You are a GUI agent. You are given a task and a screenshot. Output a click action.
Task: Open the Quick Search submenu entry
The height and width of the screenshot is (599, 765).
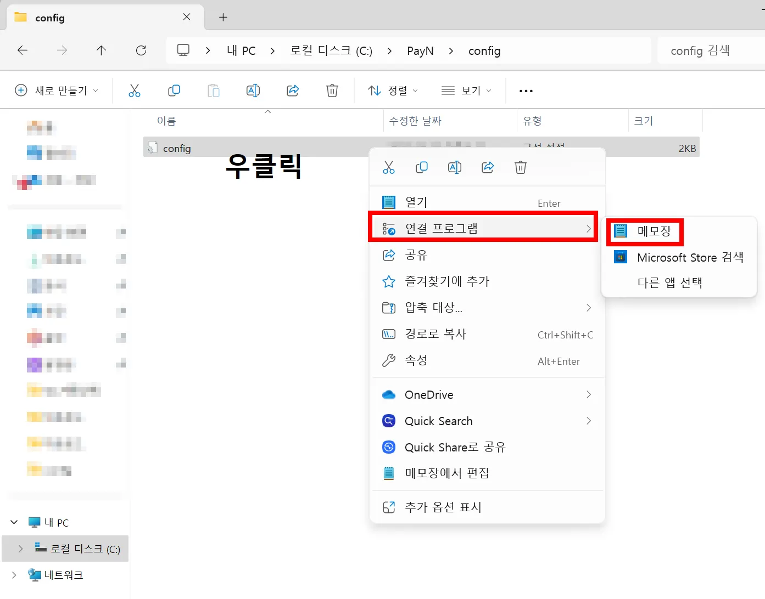click(x=488, y=421)
